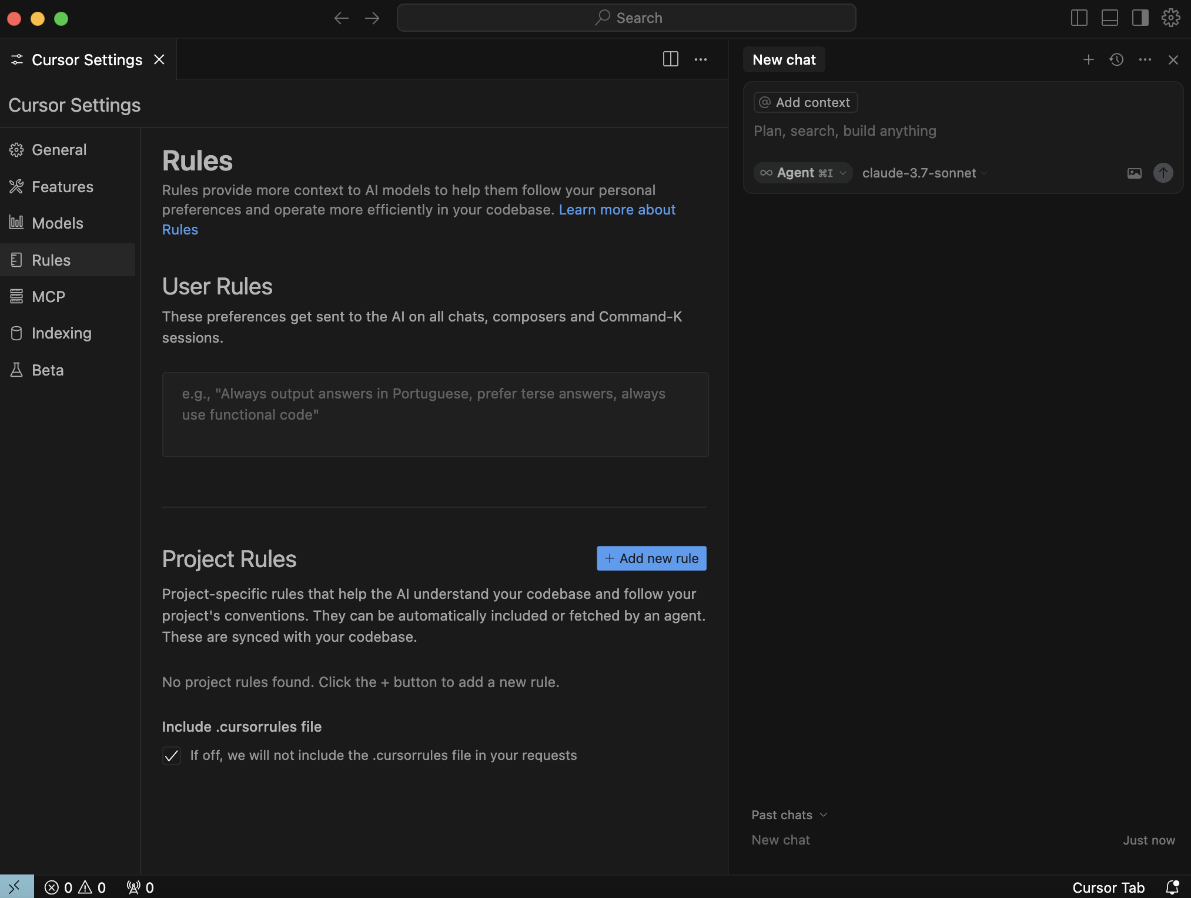Open General settings section
This screenshot has height=898, width=1191.
68,150
